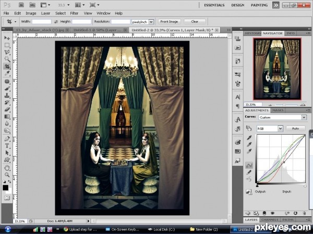Open the RGB channel dropdown

(280, 128)
